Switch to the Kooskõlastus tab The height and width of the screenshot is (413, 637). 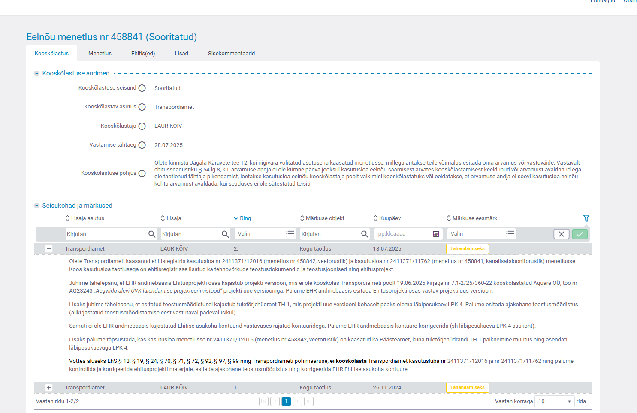(x=52, y=54)
